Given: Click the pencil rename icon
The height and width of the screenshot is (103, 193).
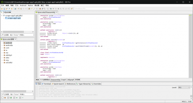Looking at the screenshot, I should pyautogui.click(x=34, y=9).
